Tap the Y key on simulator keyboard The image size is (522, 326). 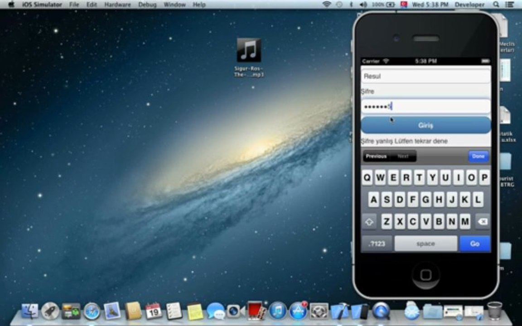pos(432,177)
